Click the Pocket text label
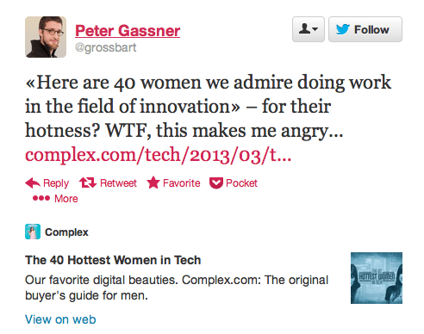 241,183
